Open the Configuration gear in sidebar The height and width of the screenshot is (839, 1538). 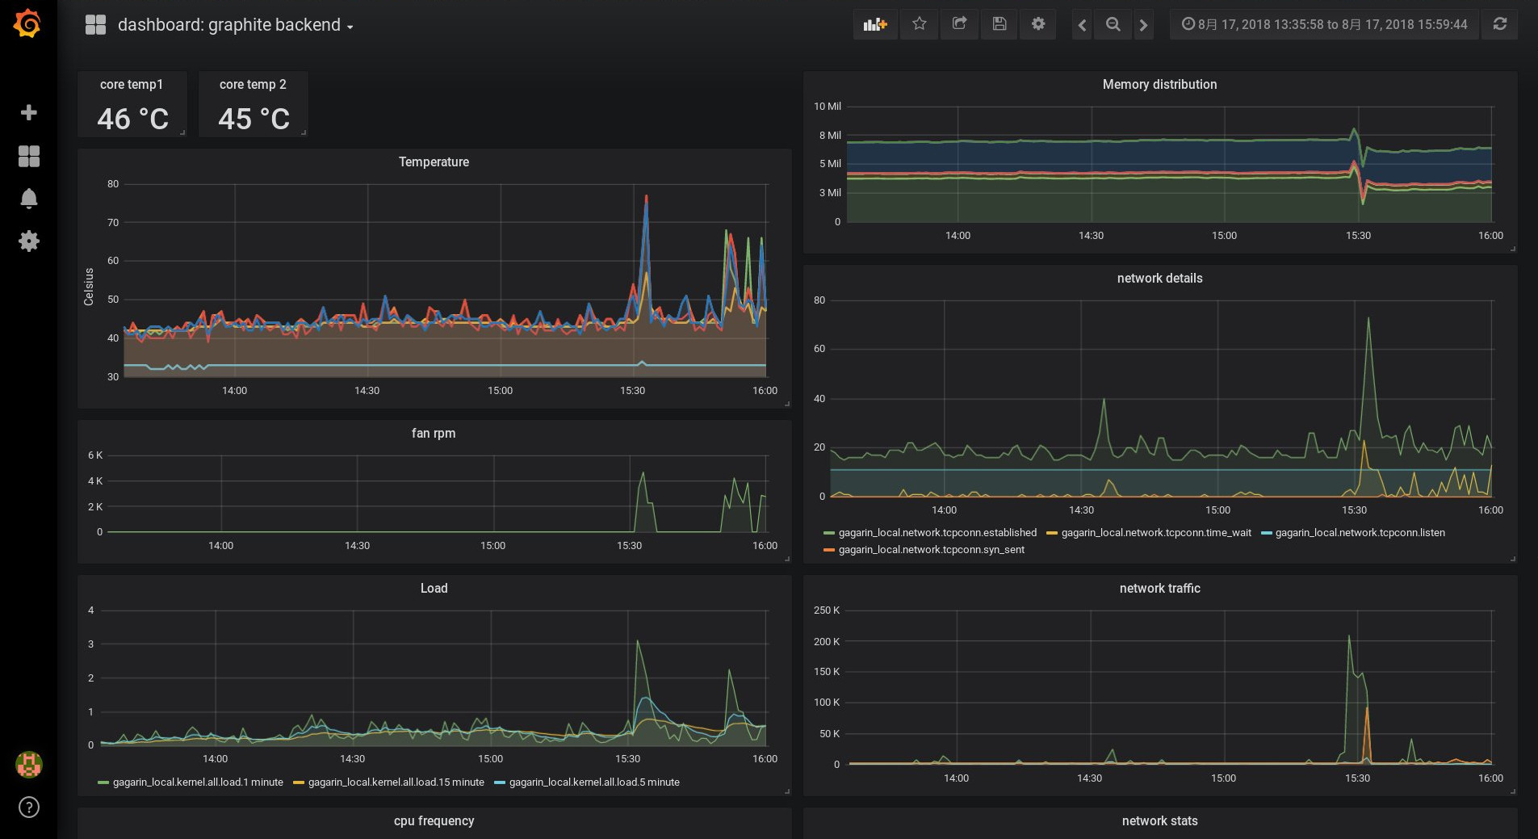point(28,241)
